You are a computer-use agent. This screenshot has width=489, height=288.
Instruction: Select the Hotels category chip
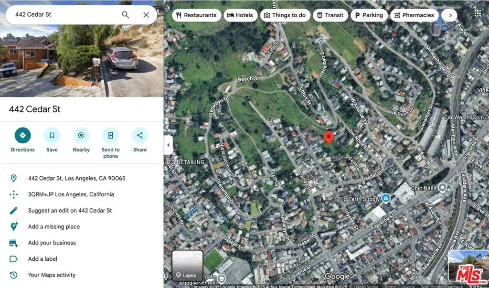pyautogui.click(x=240, y=15)
